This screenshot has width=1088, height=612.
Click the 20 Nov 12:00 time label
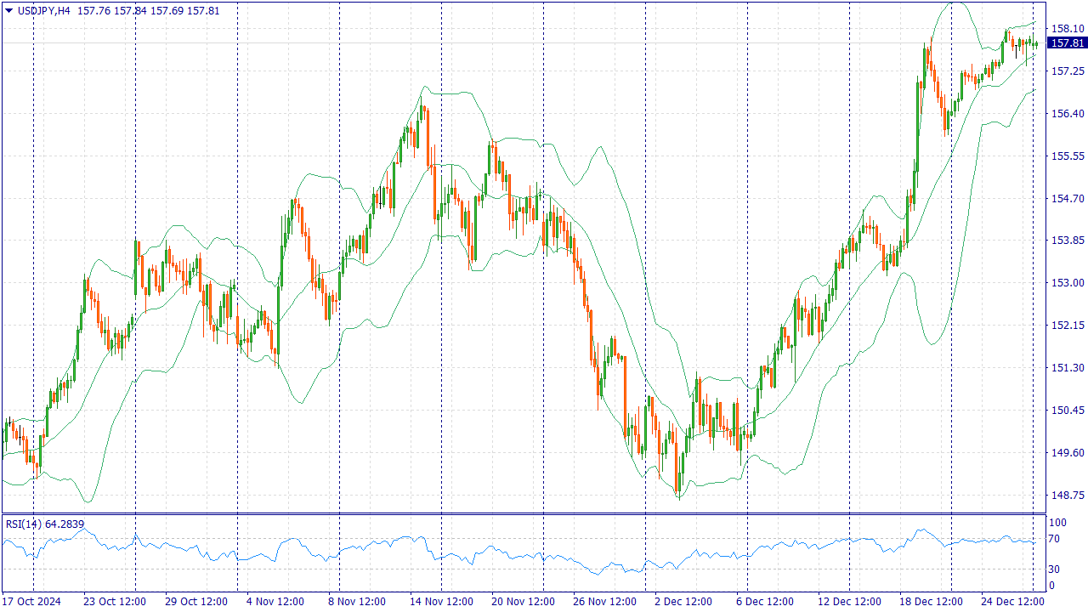point(523,602)
